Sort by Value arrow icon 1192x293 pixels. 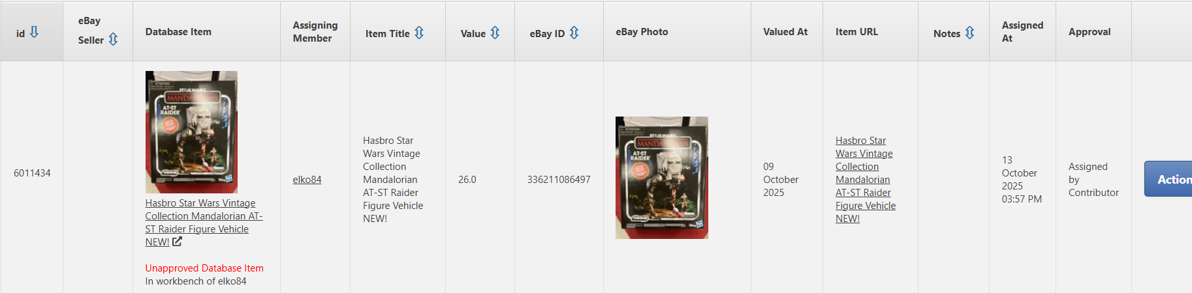(495, 33)
